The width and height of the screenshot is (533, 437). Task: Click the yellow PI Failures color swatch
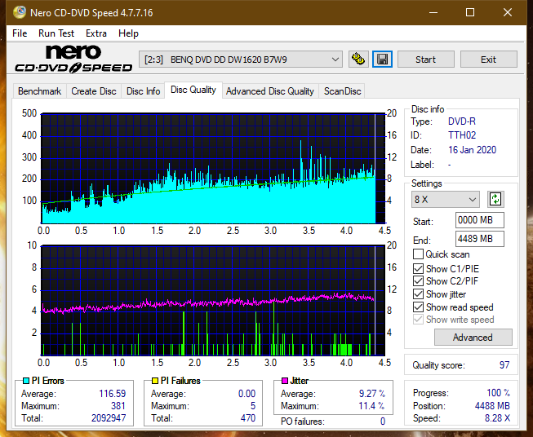click(x=155, y=381)
